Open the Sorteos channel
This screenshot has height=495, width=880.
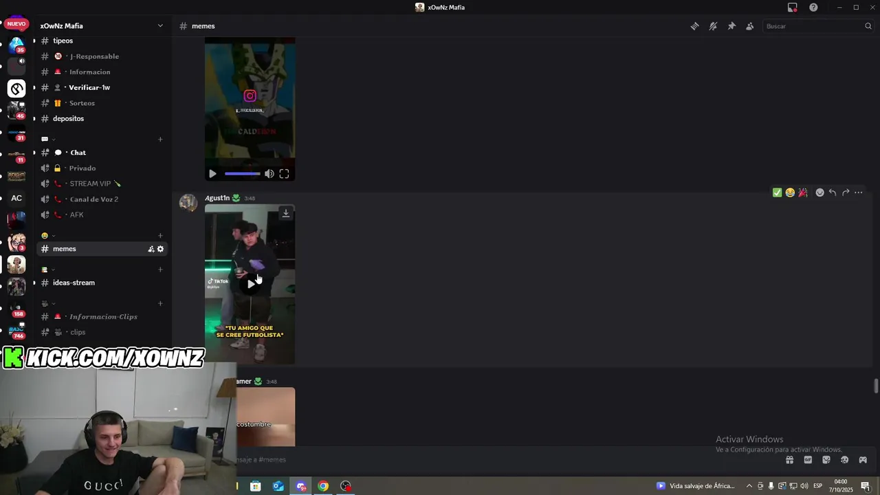point(103,103)
